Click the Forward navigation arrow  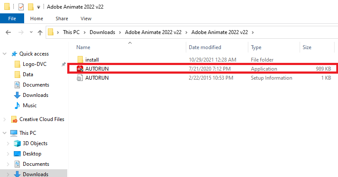pyautogui.click(x=21, y=32)
